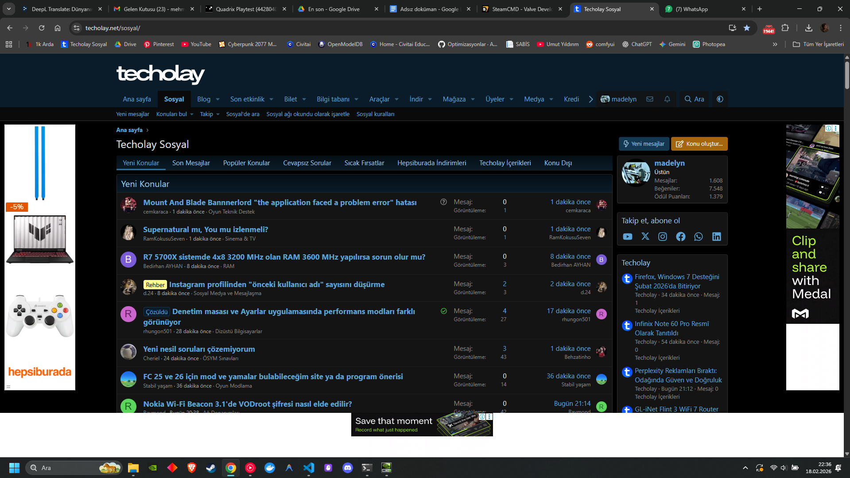Switch to Son Mesajlar tab
The width and height of the screenshot is (850, 478).
(x=191, y=163)
